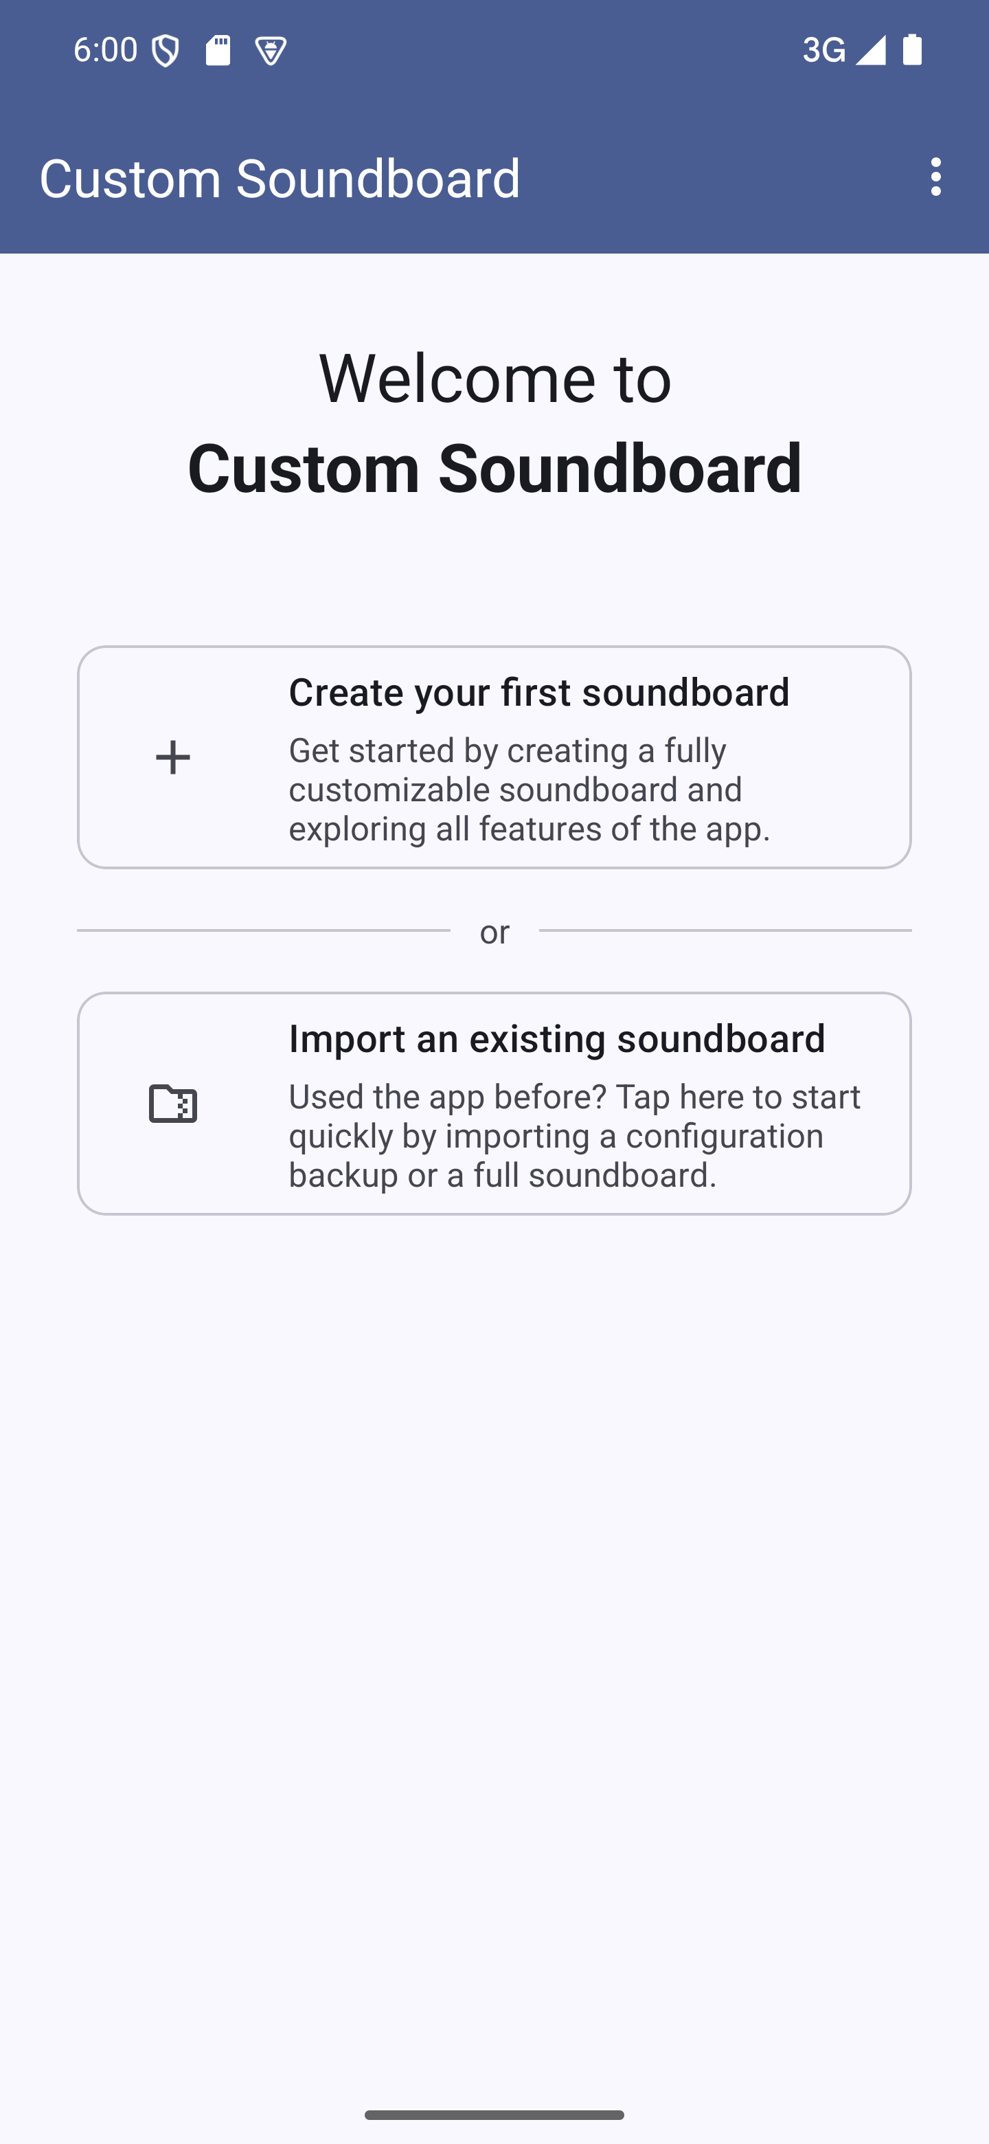
Task: Tap the "Welcome to" heading text
Action: (x=495, y=378)
